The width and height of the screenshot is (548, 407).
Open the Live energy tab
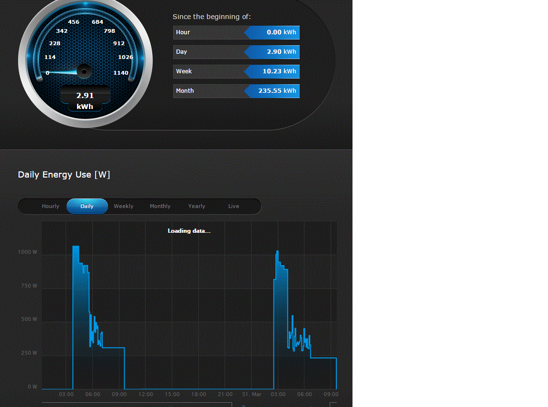click(x=234, y=206)
